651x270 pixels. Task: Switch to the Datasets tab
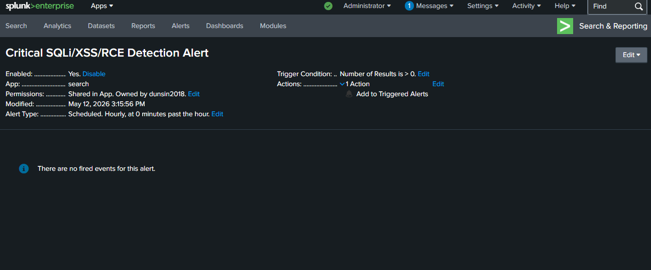[x=101, y=26]
